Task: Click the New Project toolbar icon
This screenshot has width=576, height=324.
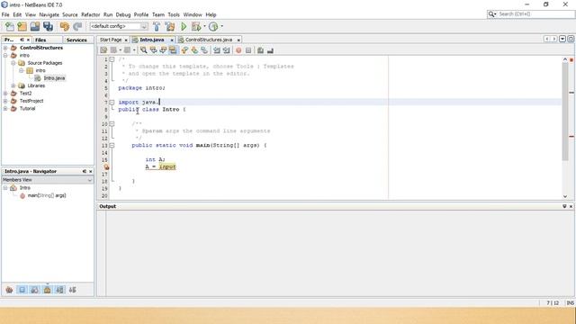Action: 22,26
